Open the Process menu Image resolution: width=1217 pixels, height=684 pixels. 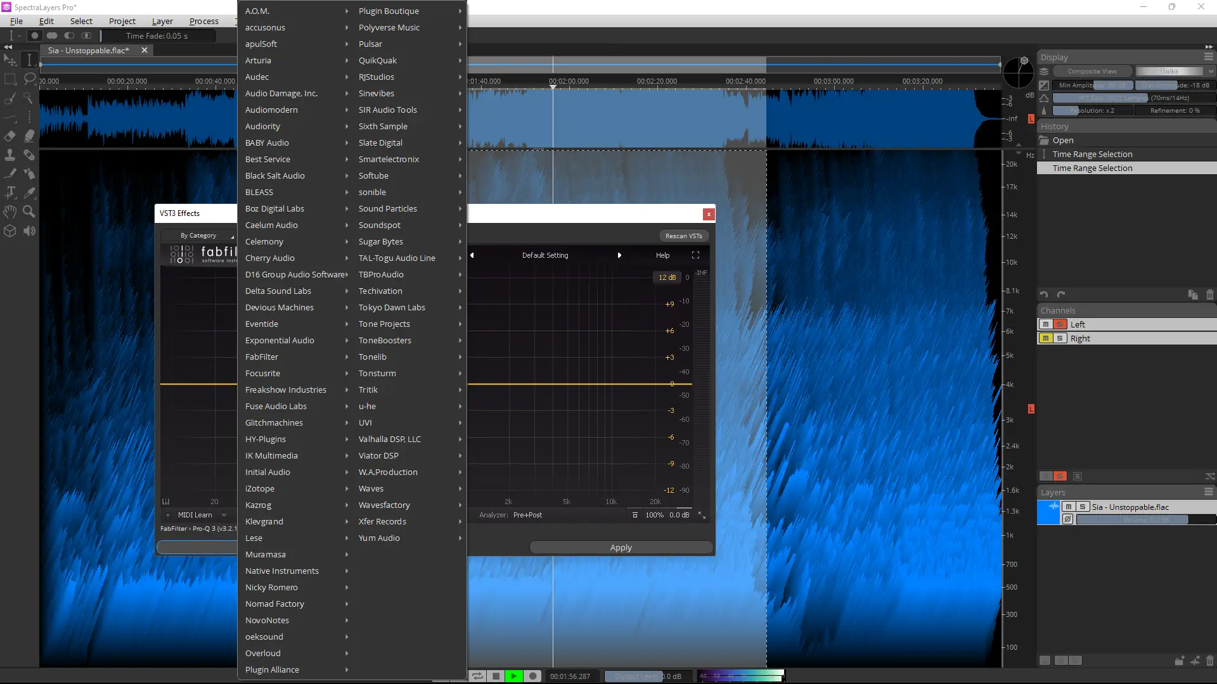pos(203,21)
